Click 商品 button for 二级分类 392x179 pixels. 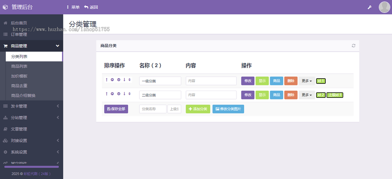point(276,95)
